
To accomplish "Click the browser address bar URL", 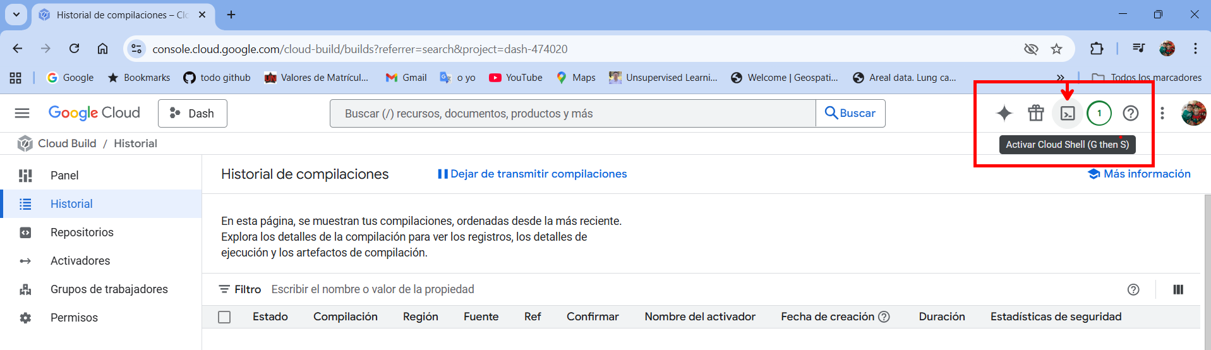I will (x=360, y=49).
